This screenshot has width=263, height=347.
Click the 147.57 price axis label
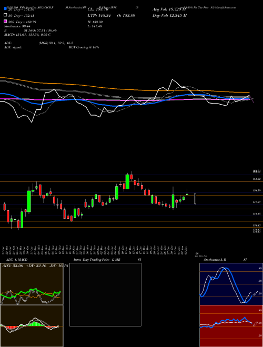(257, 202)
